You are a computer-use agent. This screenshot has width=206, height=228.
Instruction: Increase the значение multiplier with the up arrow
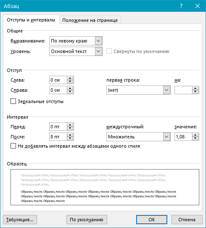pos(195,135)
